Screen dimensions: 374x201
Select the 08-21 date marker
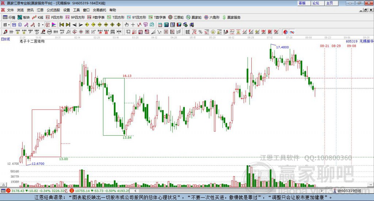(x=324, y=46)
